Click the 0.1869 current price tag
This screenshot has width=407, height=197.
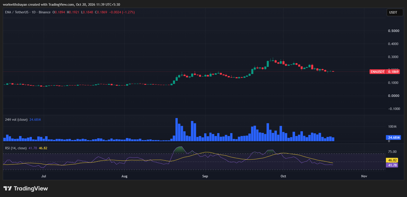[x=393, y=72]
